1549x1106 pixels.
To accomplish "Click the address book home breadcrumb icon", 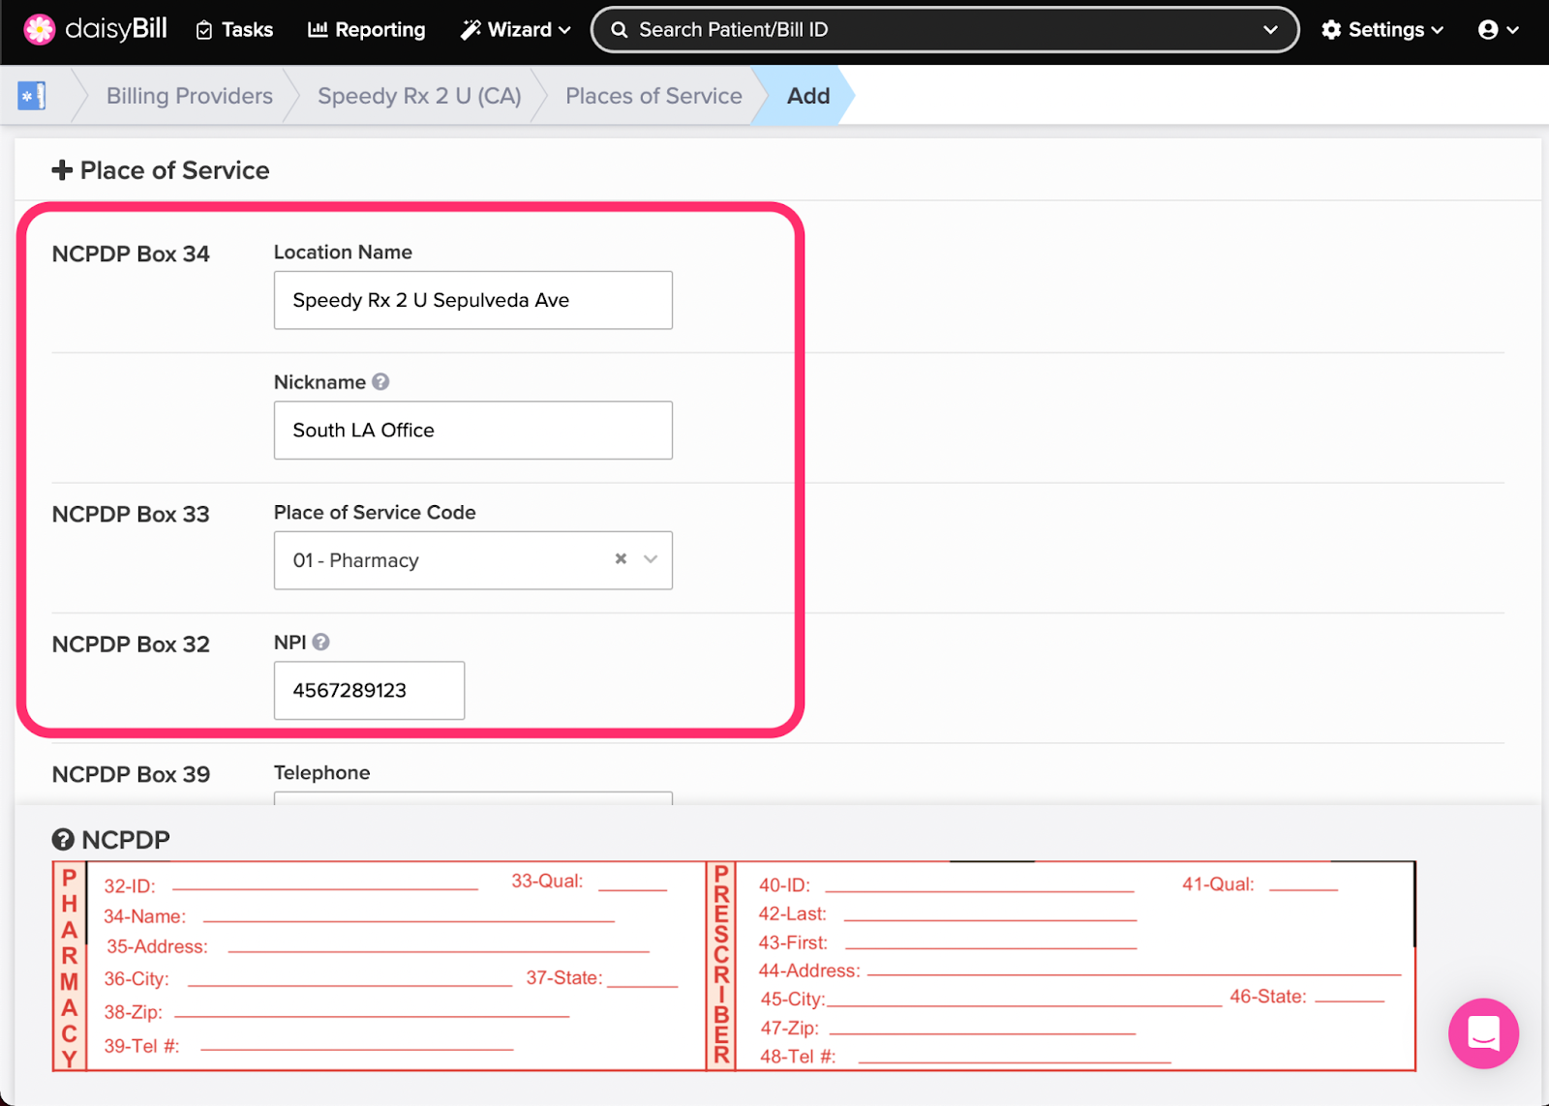I will pyautogui.click(x=32, y=96).
